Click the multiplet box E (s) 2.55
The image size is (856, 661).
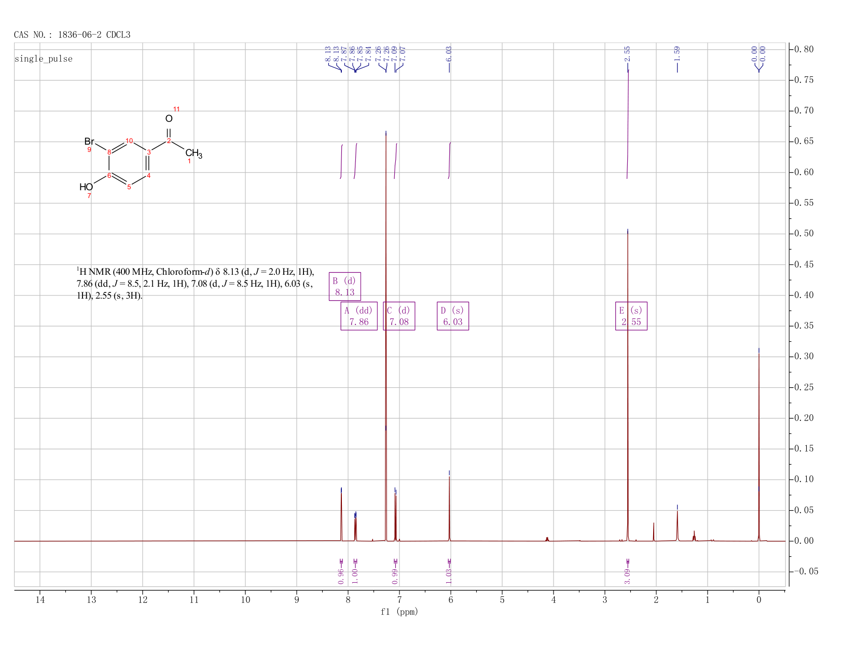point(631,316)
